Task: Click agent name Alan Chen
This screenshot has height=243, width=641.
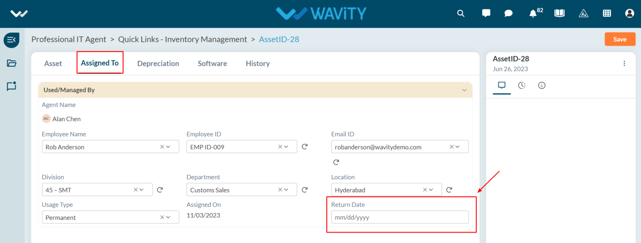Action: 66,119
